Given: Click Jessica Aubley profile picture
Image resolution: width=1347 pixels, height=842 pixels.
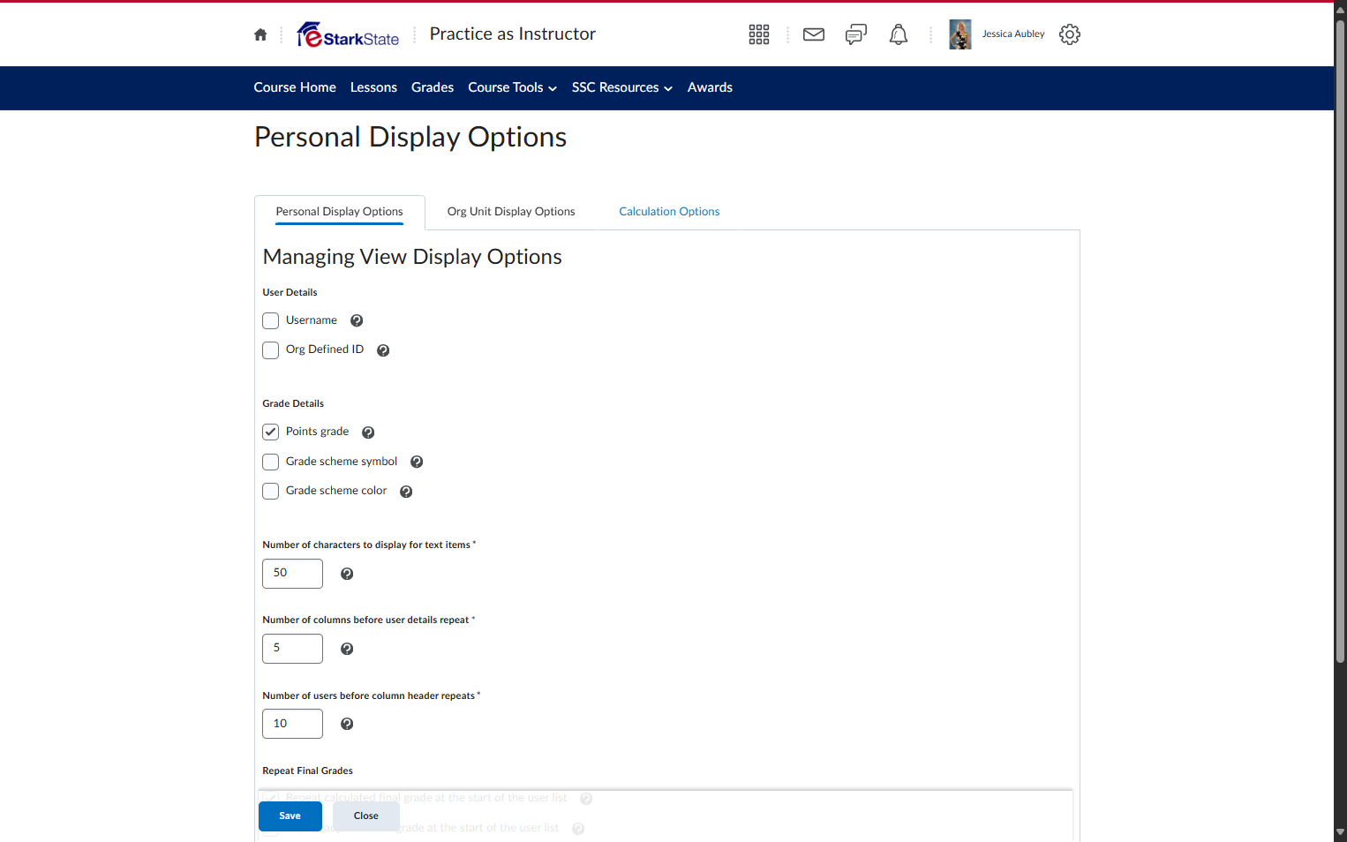Looking at the screenshot, I should [x=960, y=34].
